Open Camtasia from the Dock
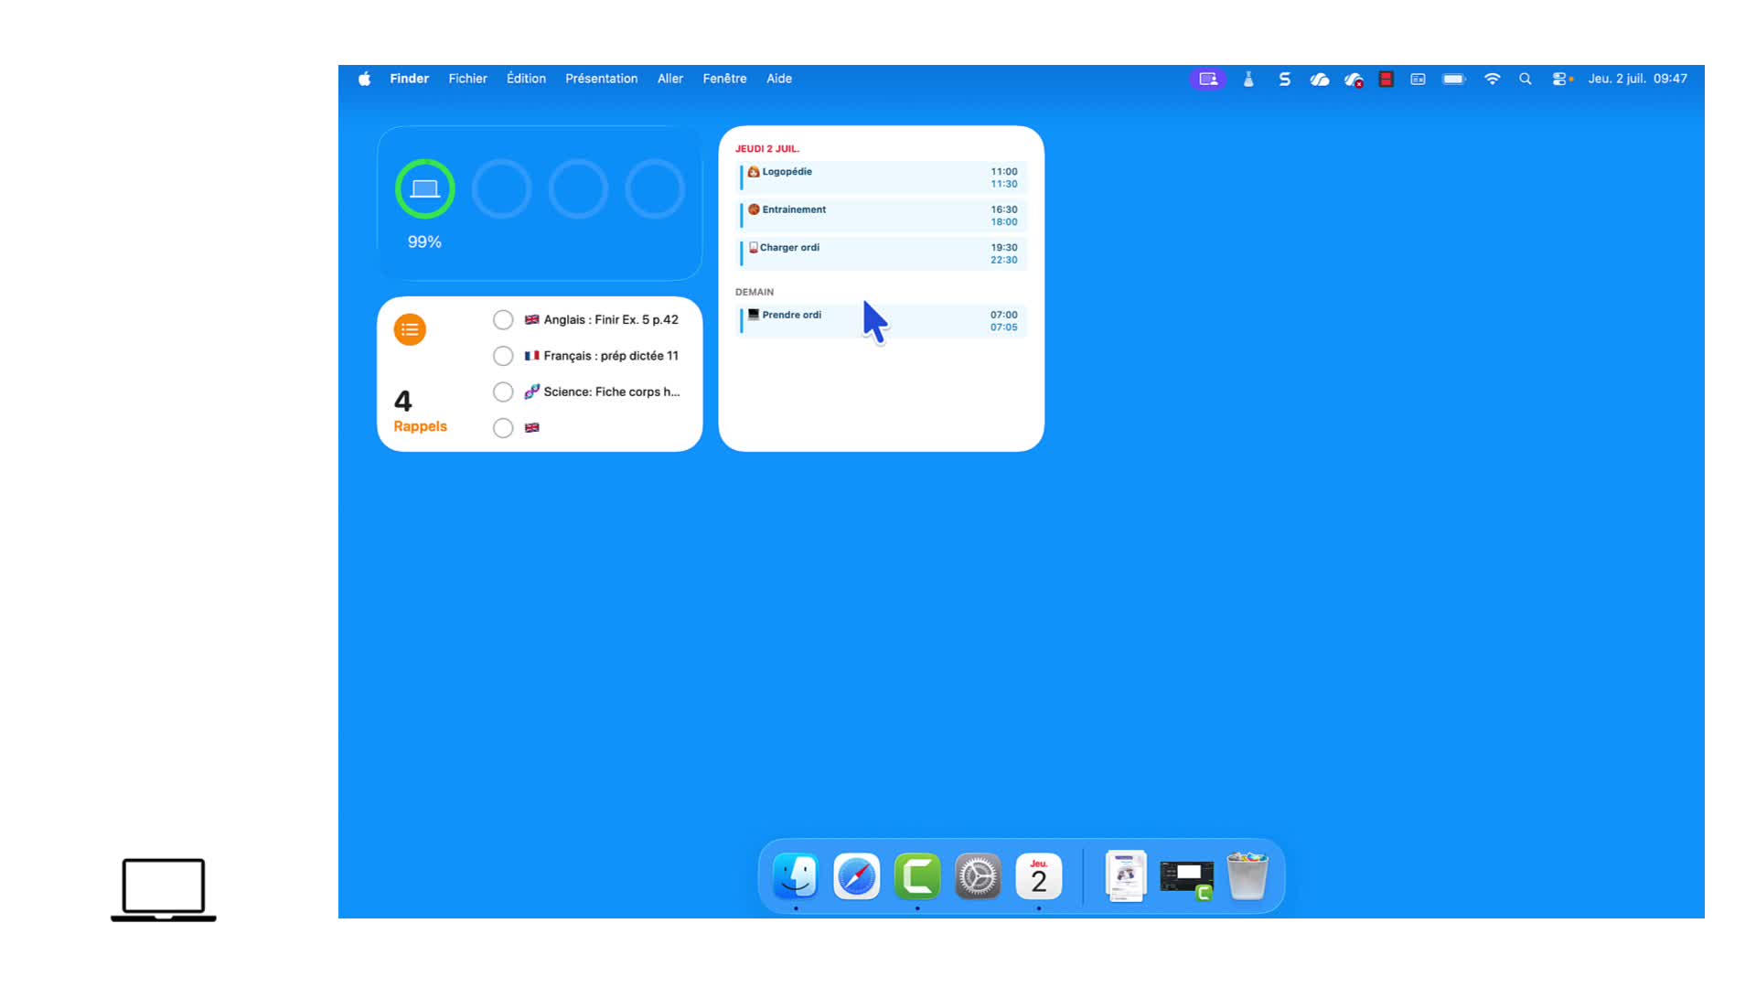Viewport: 1756px width, 988px height. [x=917, y=876]
